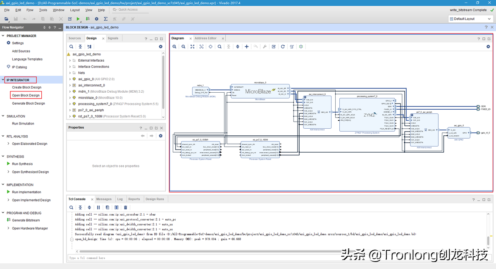496x269 pixels.
Task: Select the Zoom Fit icon in the Diagram toolbar
Action: (x=192, y=46)
